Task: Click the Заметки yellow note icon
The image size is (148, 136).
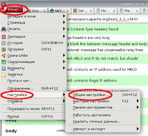Action: click(x=4, y=74)
